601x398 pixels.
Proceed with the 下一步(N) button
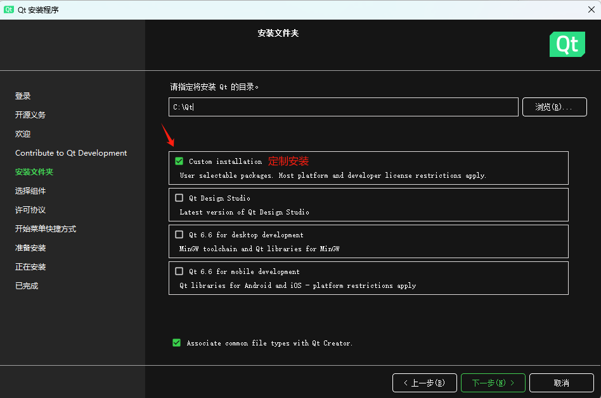coord(493,383)
